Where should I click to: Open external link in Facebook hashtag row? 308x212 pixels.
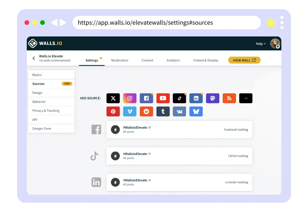coord(149,128)
